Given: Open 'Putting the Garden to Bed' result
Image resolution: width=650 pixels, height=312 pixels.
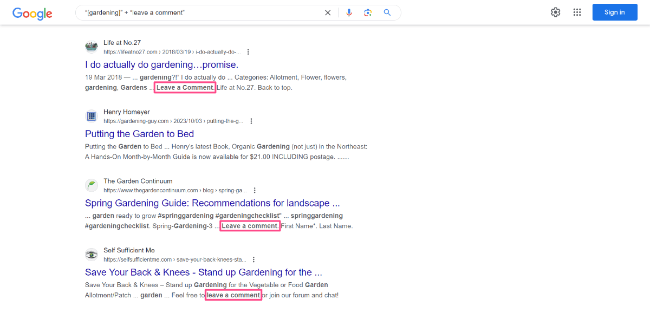Looking at the screenshot, I should pyautogui.click(x=139, y=134).
